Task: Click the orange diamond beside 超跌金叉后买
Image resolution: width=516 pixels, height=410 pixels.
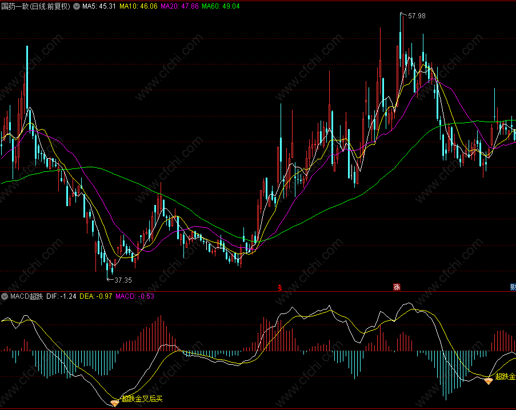Action: coord(114,403)
